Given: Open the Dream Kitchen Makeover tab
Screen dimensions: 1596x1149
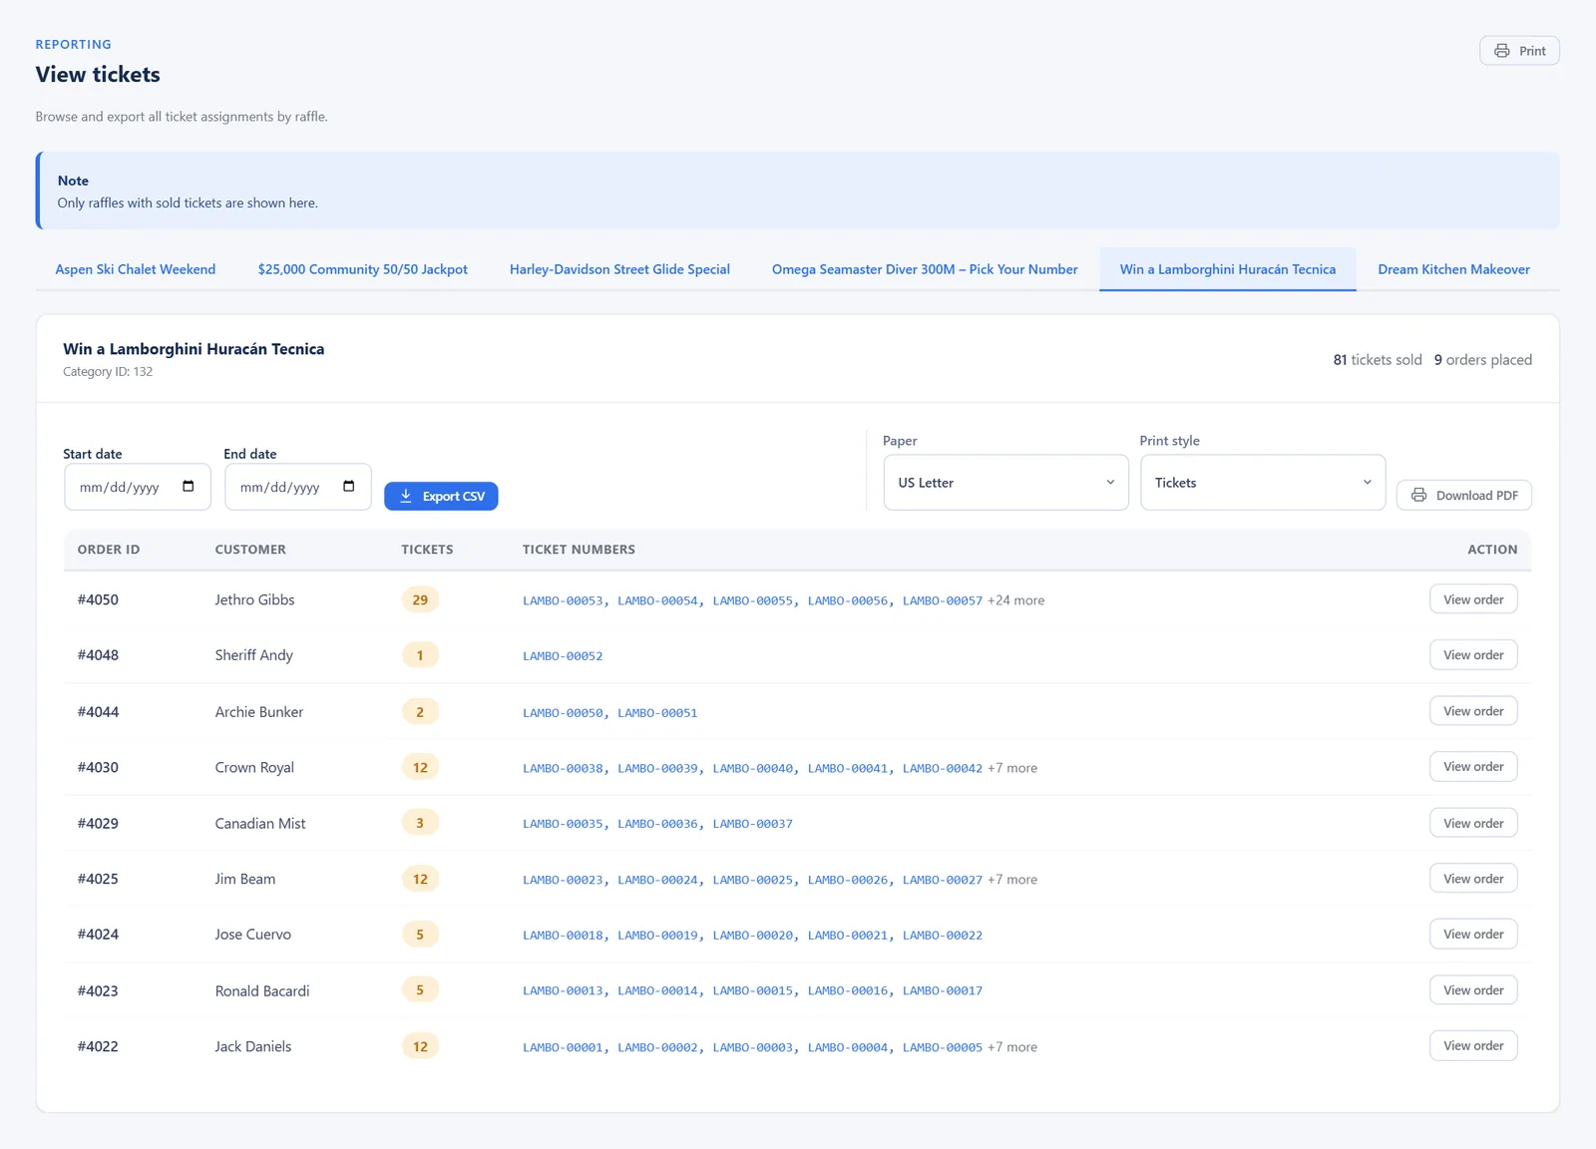Looking at the screenshot, I should [1453, 269].
